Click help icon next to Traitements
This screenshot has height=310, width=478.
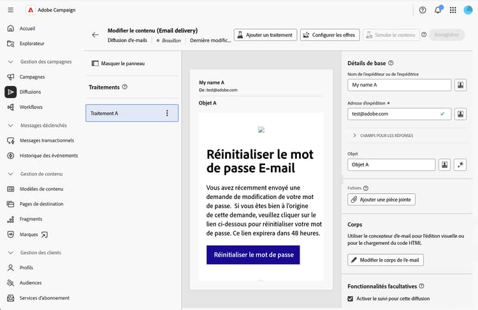[x=125, y=87]
